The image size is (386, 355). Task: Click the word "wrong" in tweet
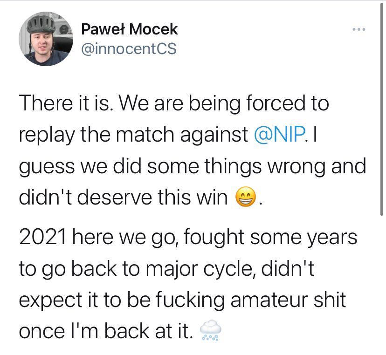[296, 167]
